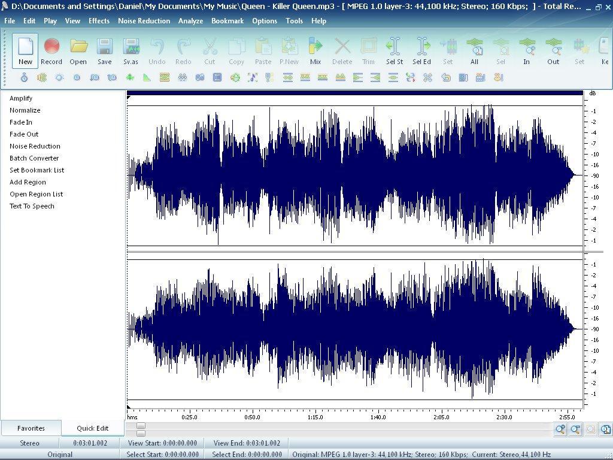Open the Effects menu
Viewport: 613px width, 460px height.
pos(99,20)
